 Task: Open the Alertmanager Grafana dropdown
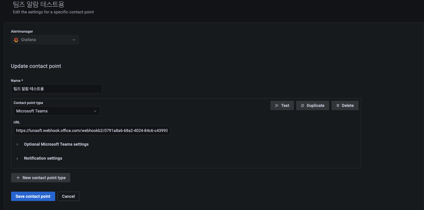tap(45, 40)
